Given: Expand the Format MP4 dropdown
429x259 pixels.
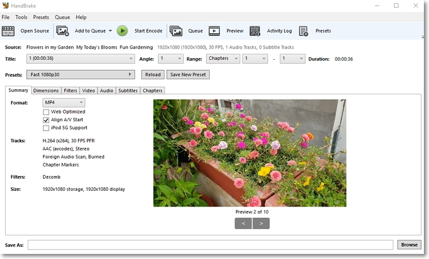Looking at the screenshot, I should coord(64,103).
